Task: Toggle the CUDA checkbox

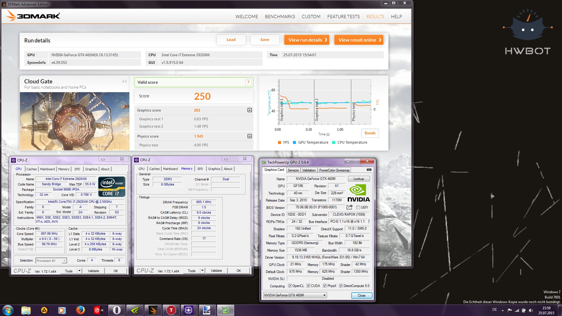Action: pos(308,286)
